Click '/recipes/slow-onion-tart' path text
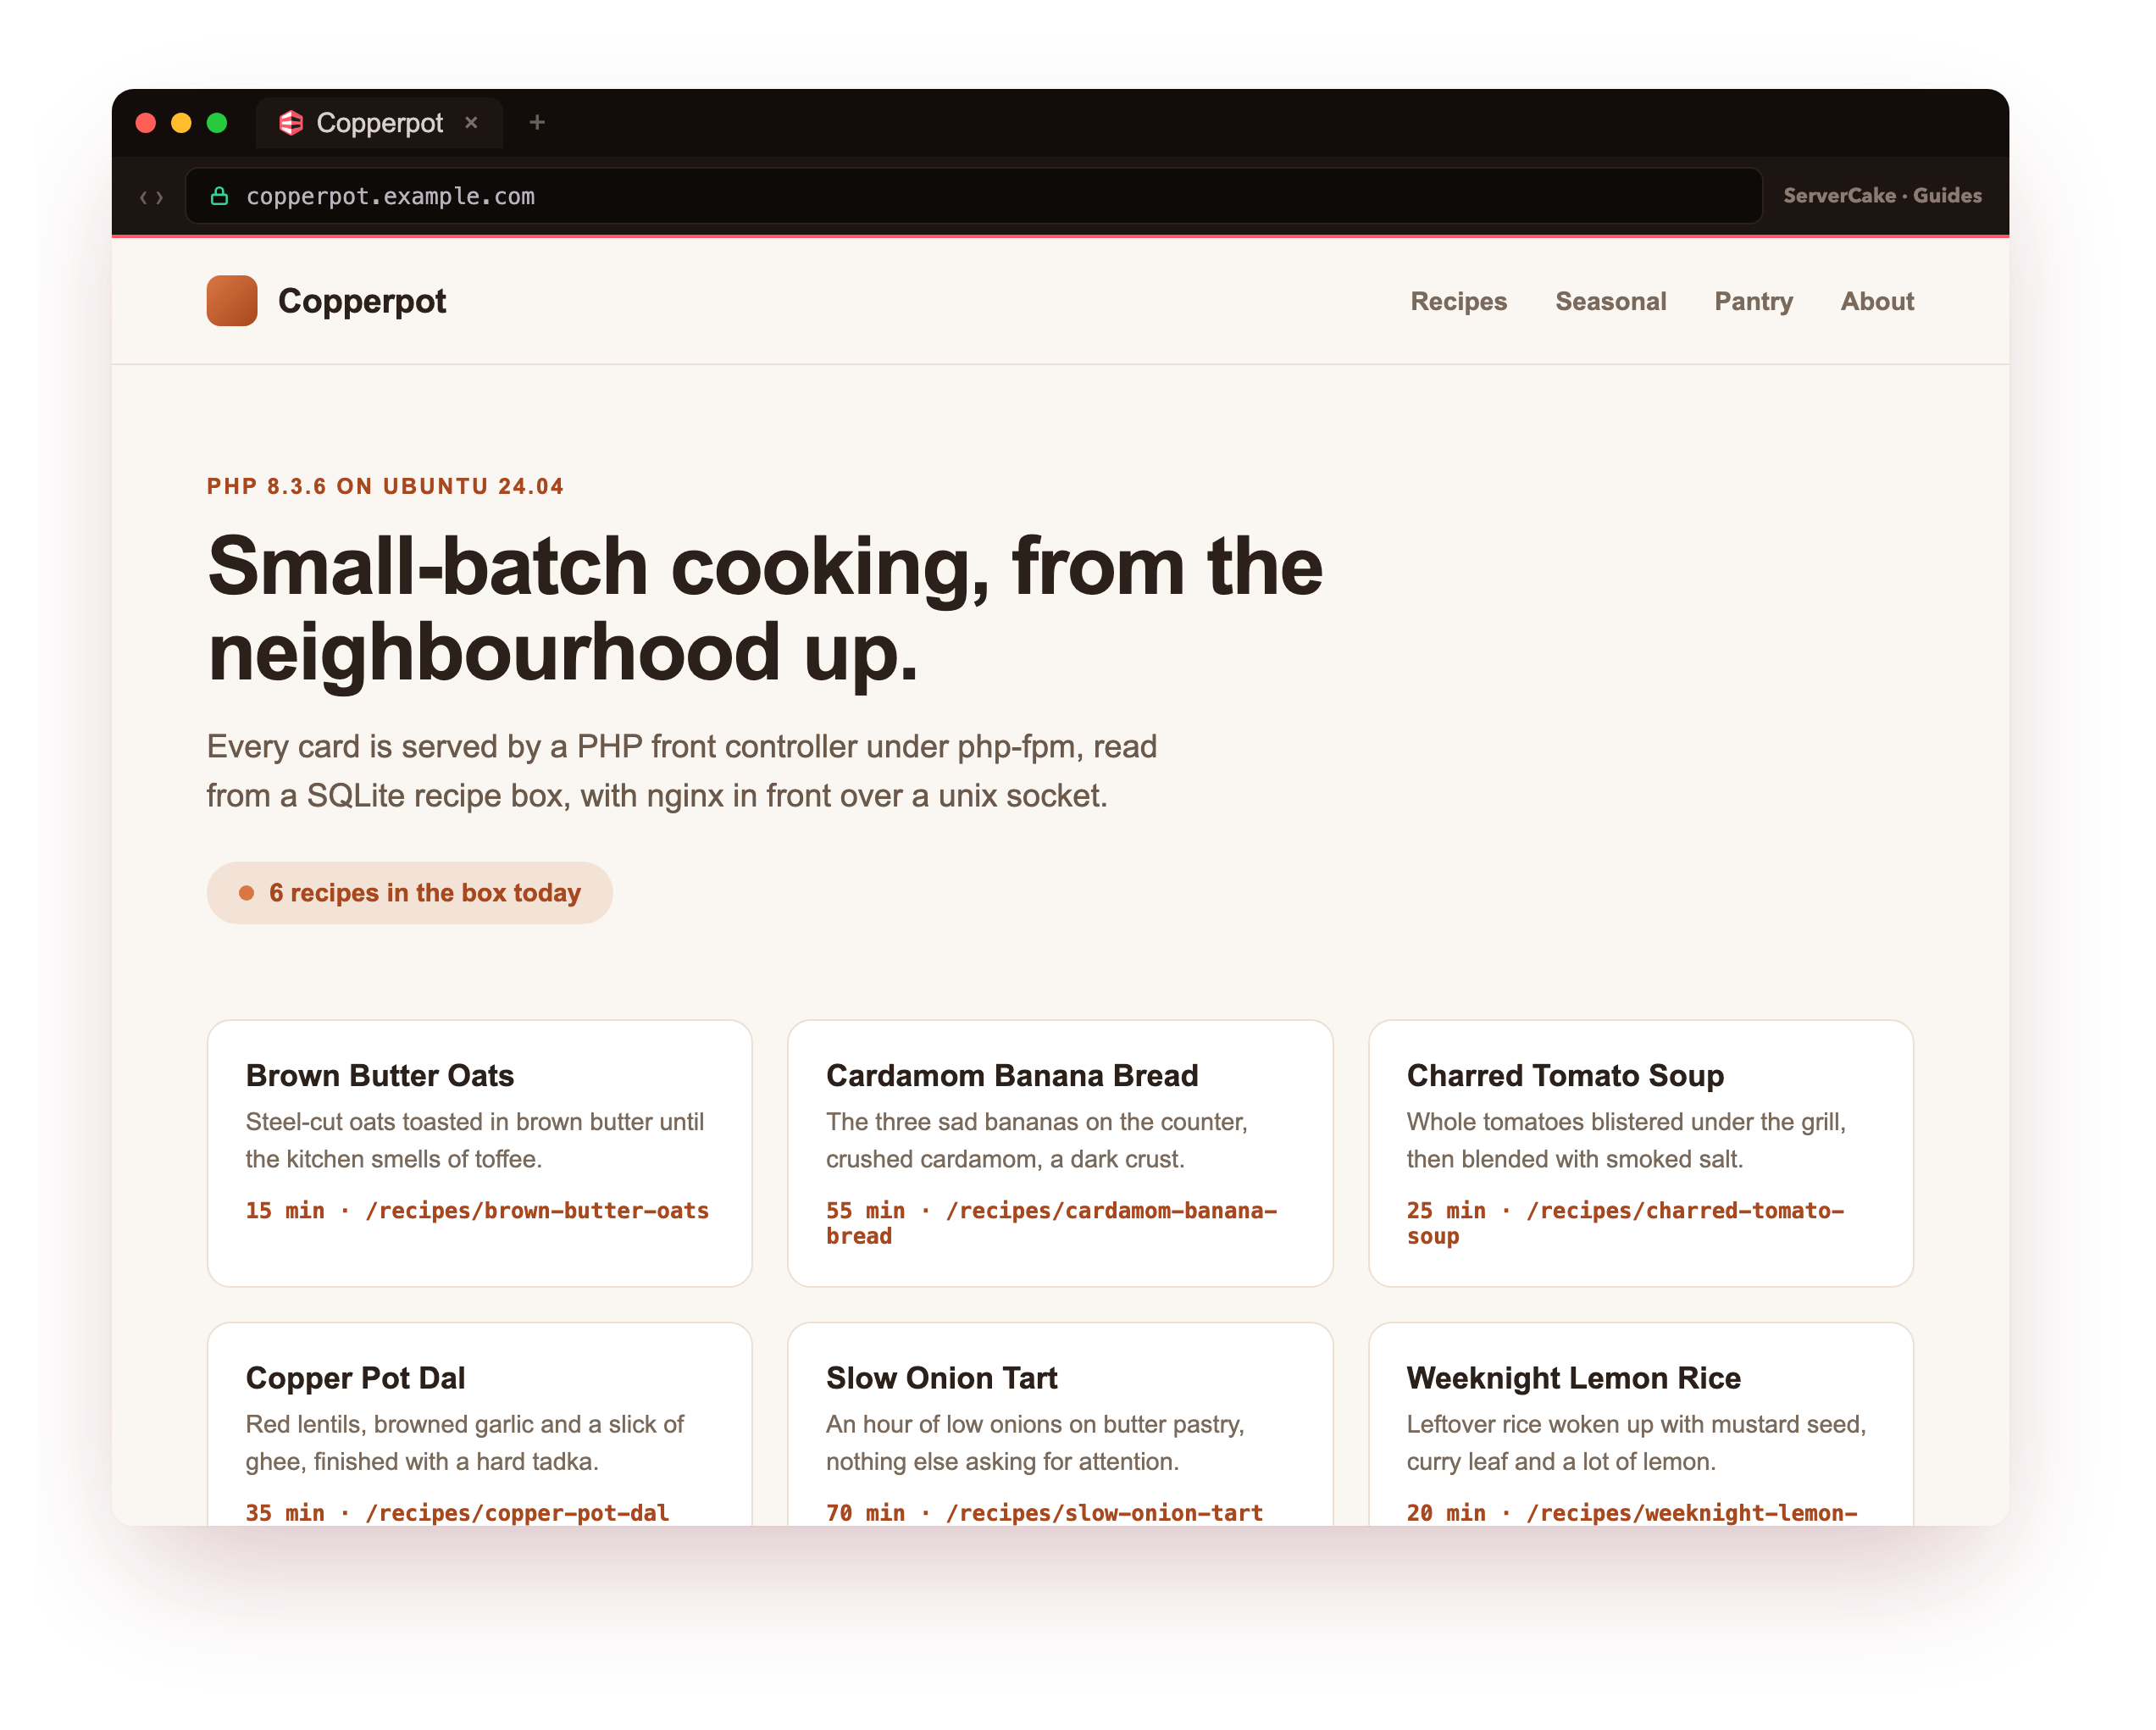The width and height of the screenshot is (2156, 1730). [x=1105, y=1513]
